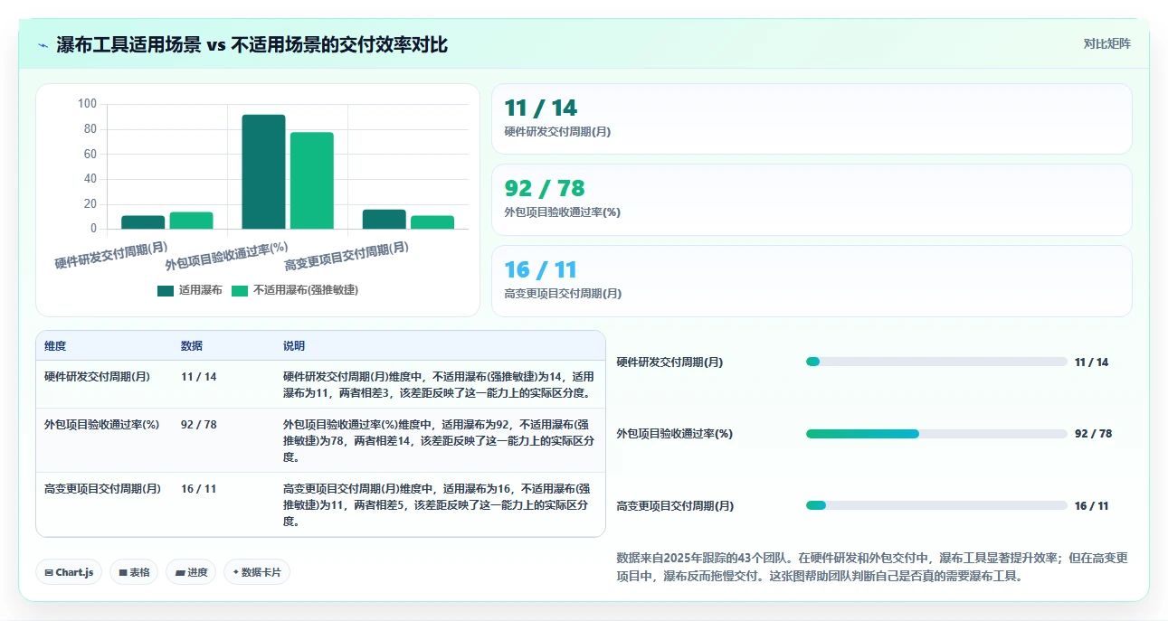The width and height of the screenshot is (1168, 621).
Task: Click the 16 / 11 value beside progress bar
Action: (x=1091, y=506)
